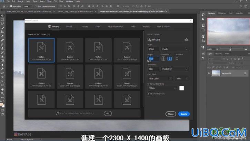Select the Horizontal Type tool
The image size is (250, 141).
coord(2,77)
